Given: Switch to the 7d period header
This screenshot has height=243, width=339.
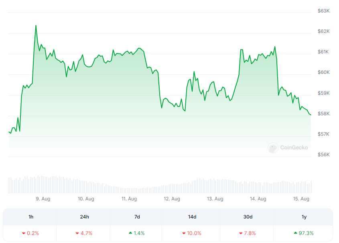Looking at the screenshot, I should click(x=137, y=217).
